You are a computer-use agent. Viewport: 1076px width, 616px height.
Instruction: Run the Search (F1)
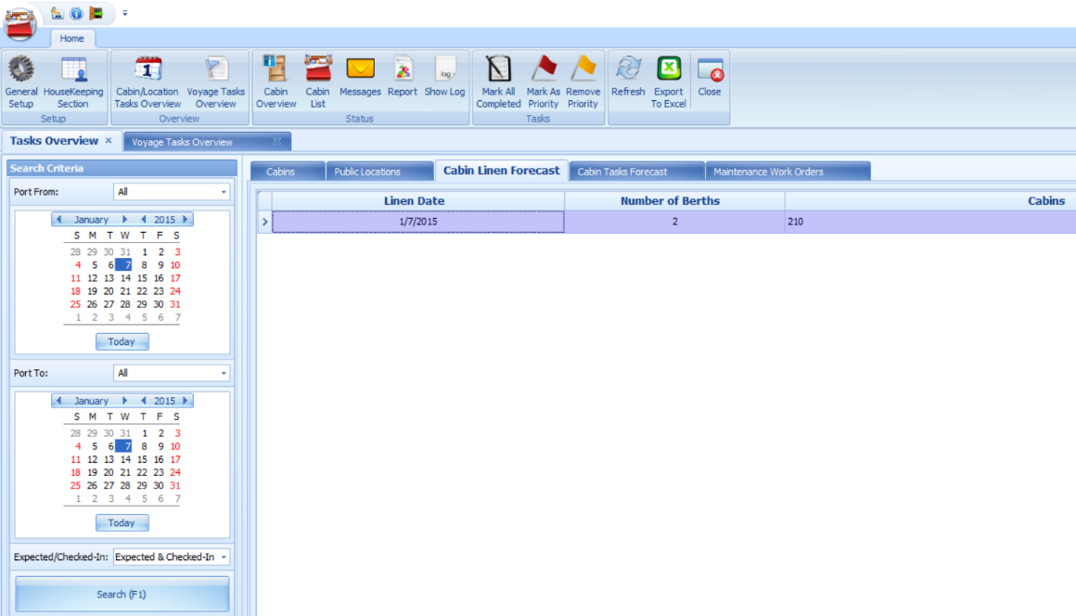[122, 594]
